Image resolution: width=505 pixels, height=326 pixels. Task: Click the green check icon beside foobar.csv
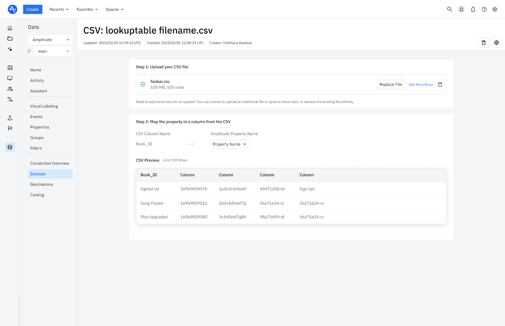click(x=143, y=84)
